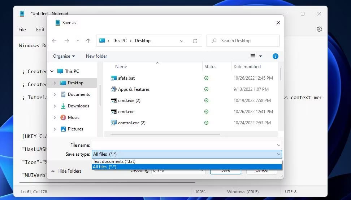Open the help question mark icon
Viewport: 351px width, 200px height.
pos(275,56)
